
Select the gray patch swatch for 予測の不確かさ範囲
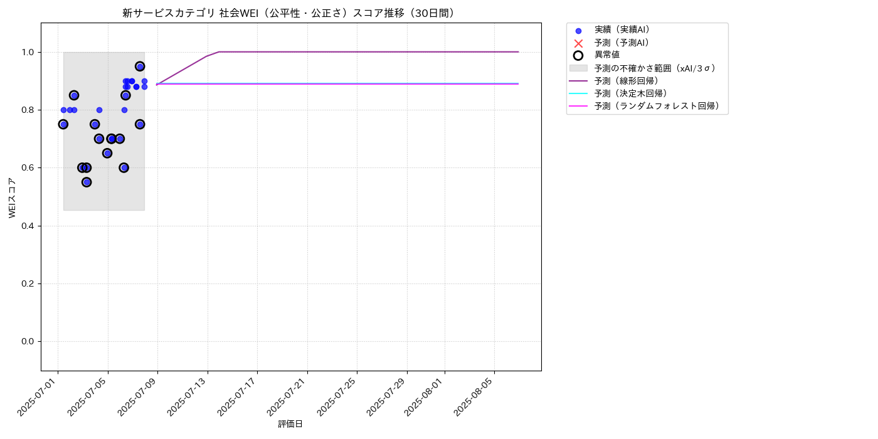point(578,68)
